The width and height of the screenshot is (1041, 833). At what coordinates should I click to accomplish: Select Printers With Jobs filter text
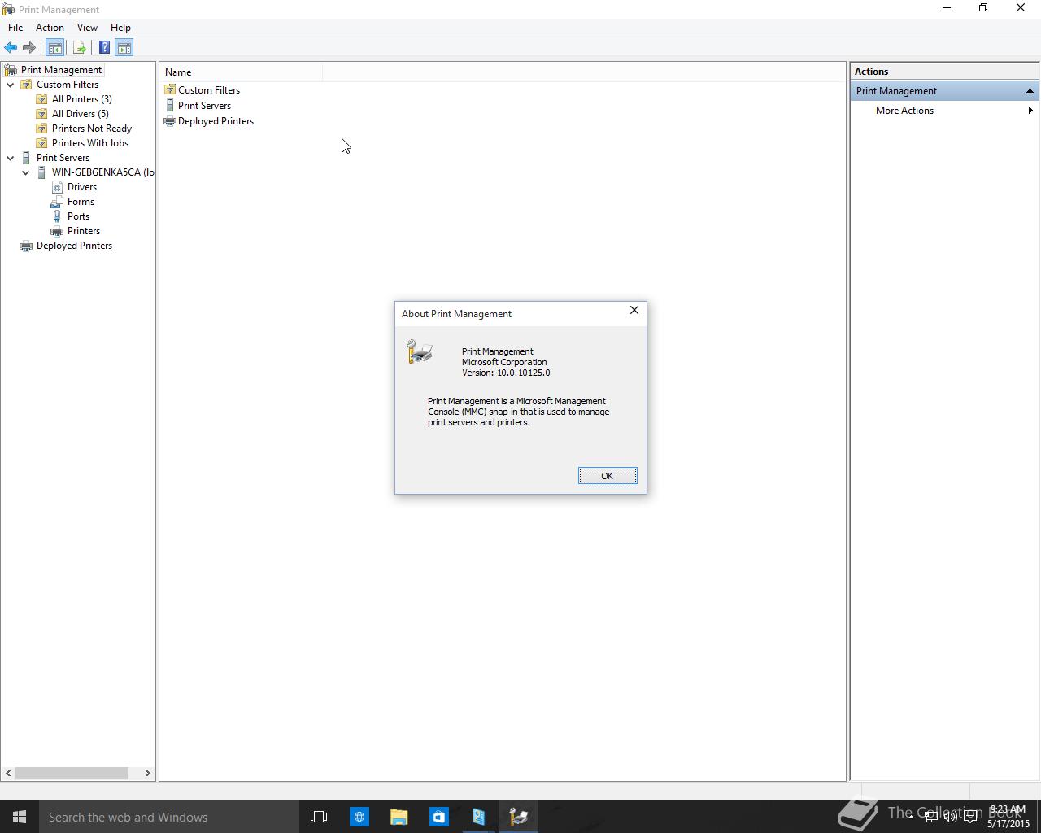(90, 143)
